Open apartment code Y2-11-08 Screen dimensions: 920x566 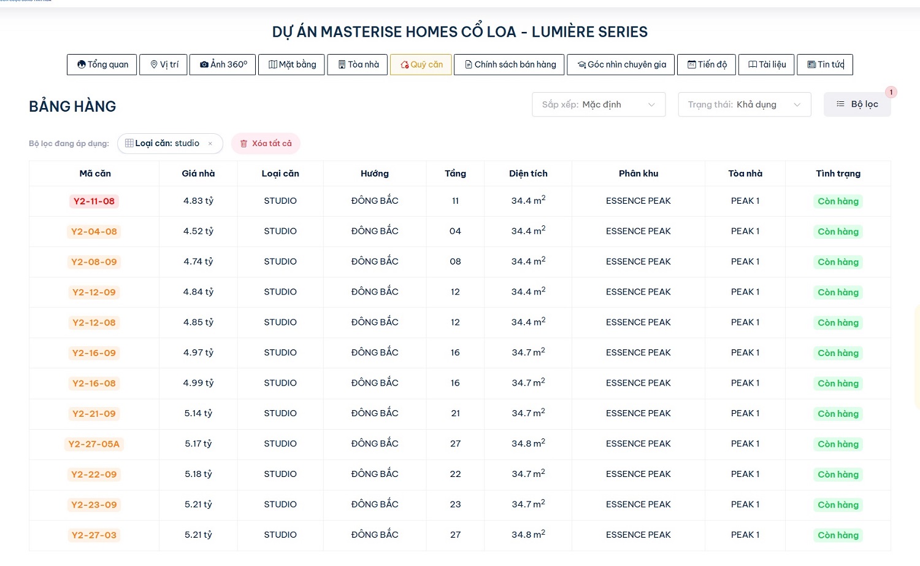click(x=94, y=201)
